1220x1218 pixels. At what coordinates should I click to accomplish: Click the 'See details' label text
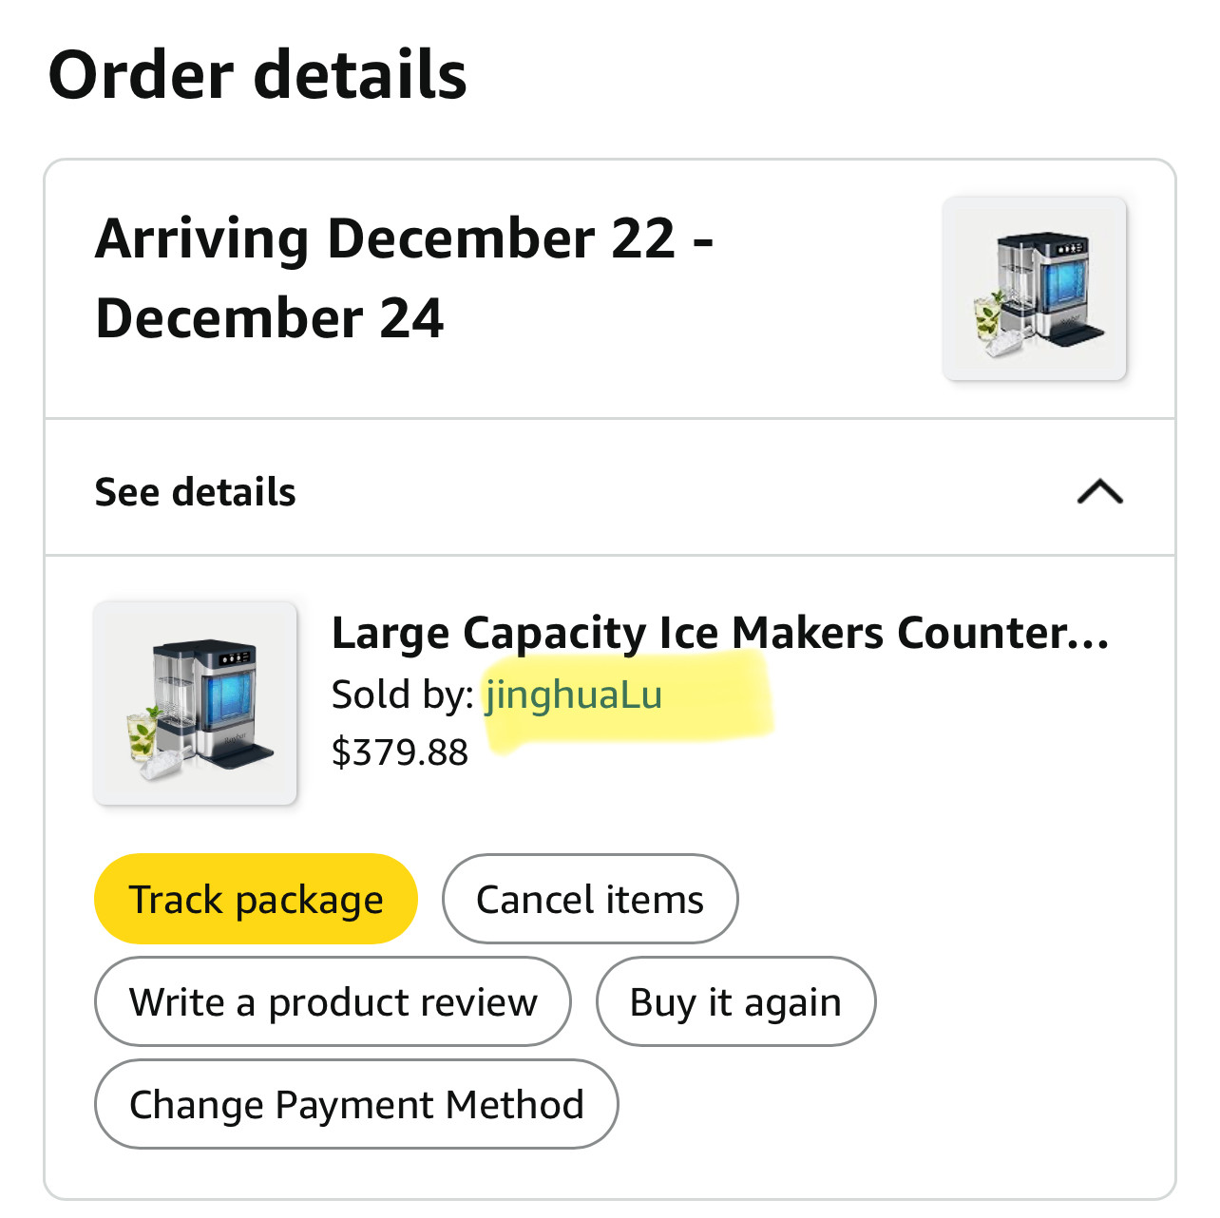pyautogui.click(x=196, y=492)
